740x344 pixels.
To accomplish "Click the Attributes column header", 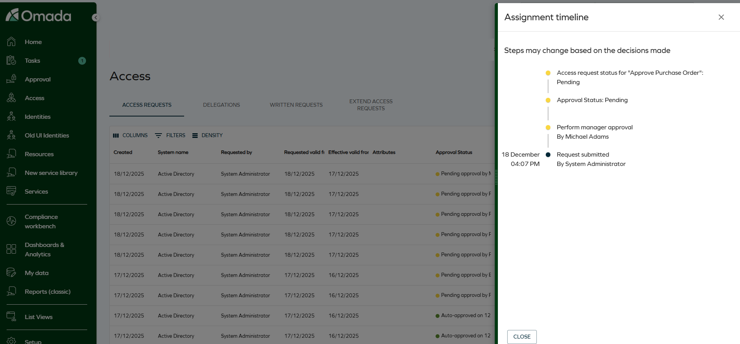I will coord(384,152).
